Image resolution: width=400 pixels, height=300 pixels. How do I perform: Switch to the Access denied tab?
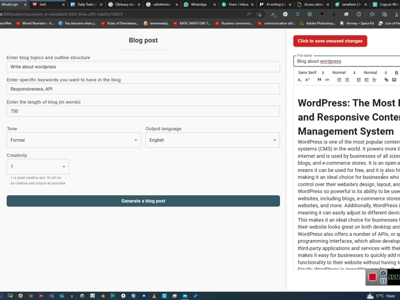(313, 4)
